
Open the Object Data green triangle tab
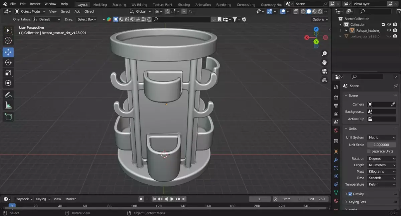point(336,193)
